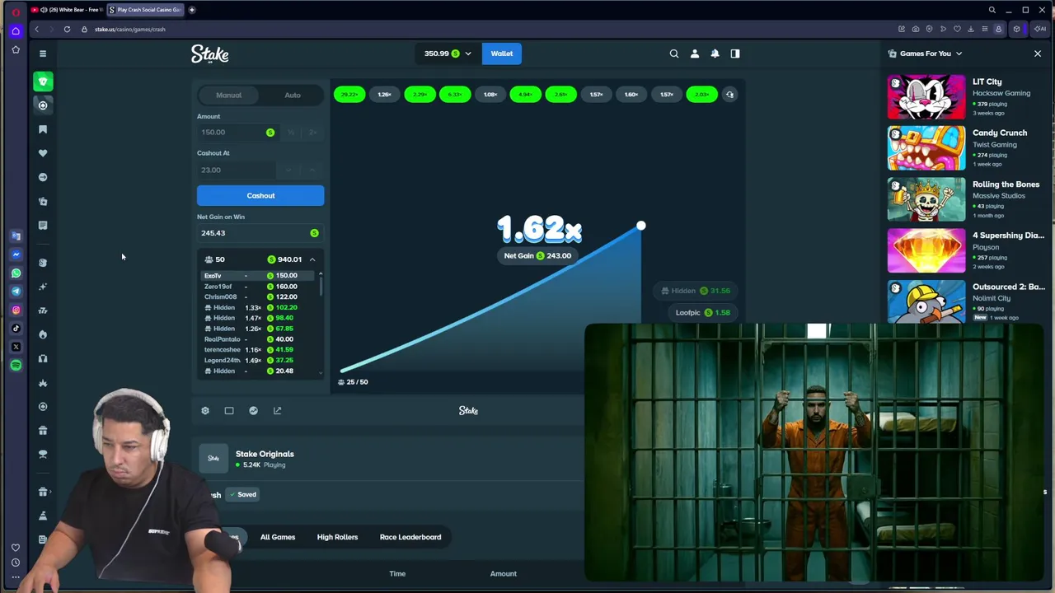
Task: Click the Cashout button
Action: coord(260,195)
